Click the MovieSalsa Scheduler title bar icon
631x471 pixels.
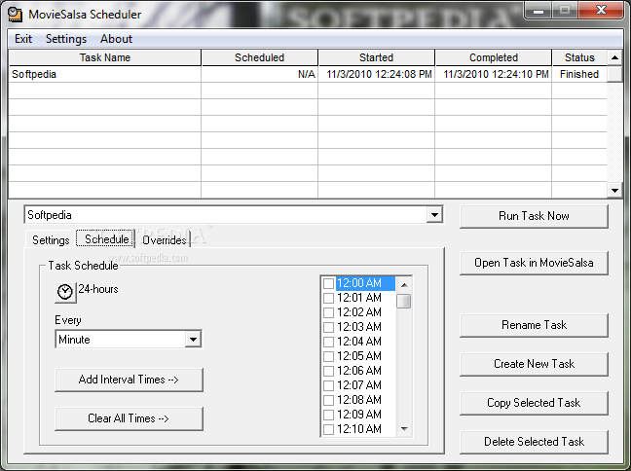16,14
